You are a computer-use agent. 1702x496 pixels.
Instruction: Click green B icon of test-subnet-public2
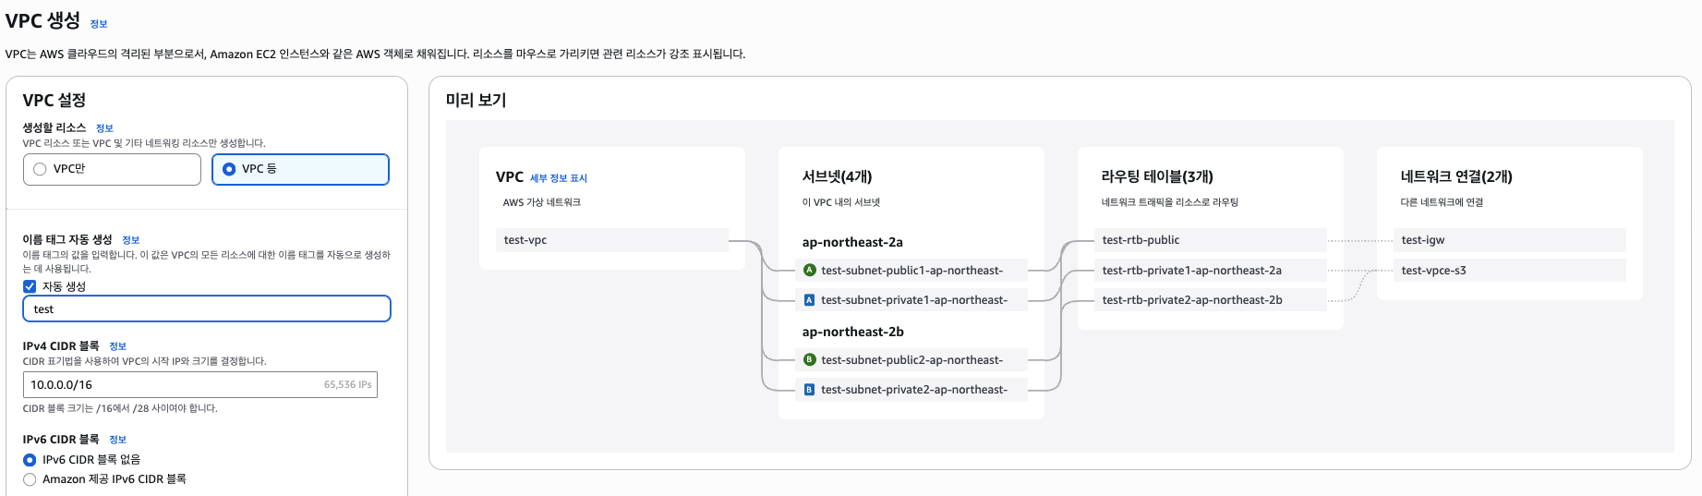(810, 360)
